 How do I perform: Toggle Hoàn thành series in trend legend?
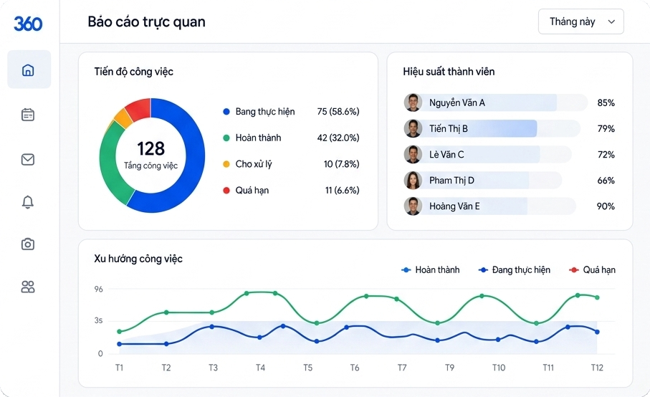tap(431, 269)
